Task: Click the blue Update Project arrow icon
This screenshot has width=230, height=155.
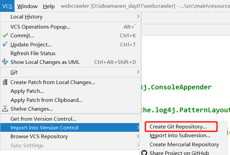Action: 5,44
